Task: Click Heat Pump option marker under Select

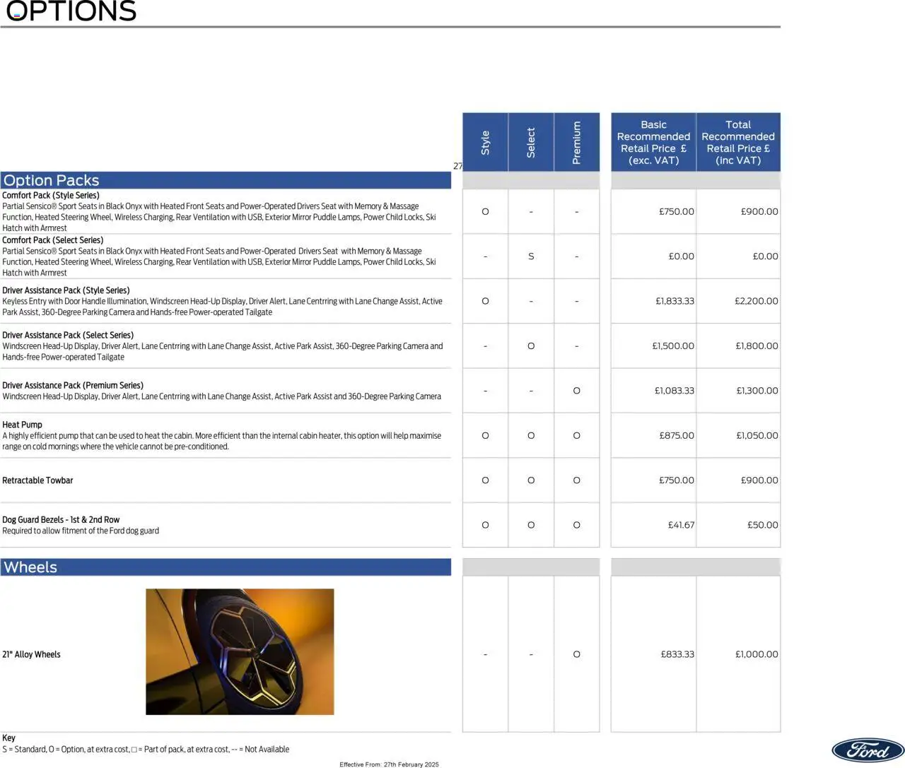Action: pyautogui.click(x=531, y=436)
